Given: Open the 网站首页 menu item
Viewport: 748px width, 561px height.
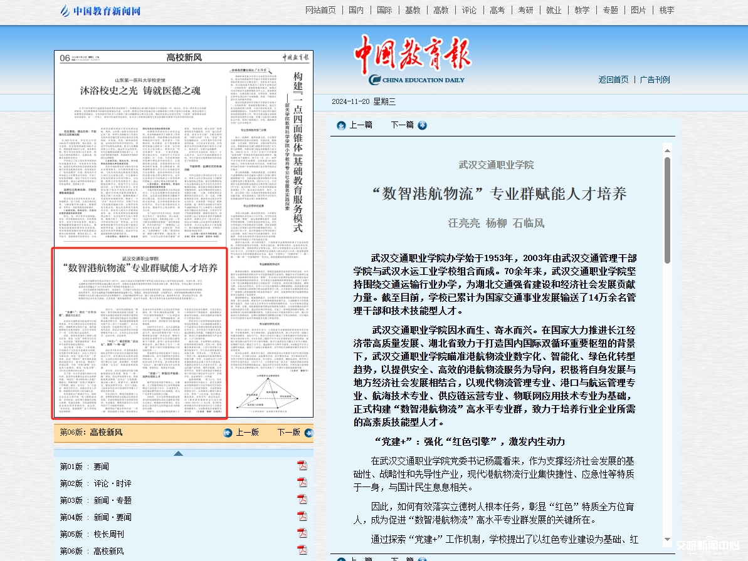Looking at the screenshot, I should pyautogui.click(x=320, y=10).
